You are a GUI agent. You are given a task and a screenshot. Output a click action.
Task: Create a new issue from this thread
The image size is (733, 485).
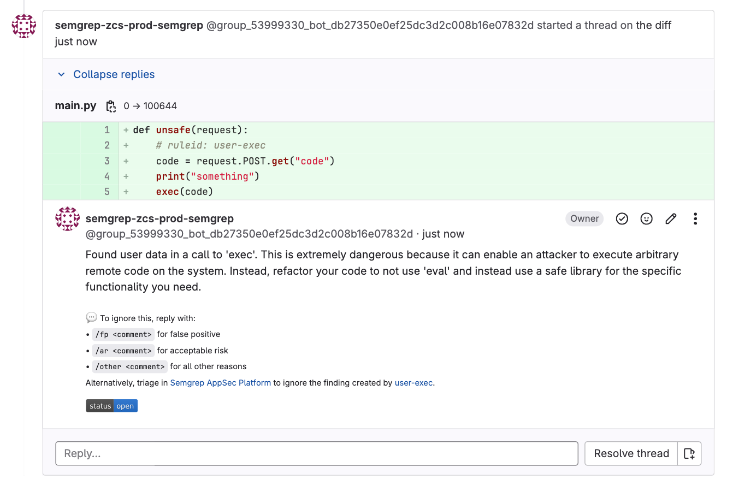689,453
